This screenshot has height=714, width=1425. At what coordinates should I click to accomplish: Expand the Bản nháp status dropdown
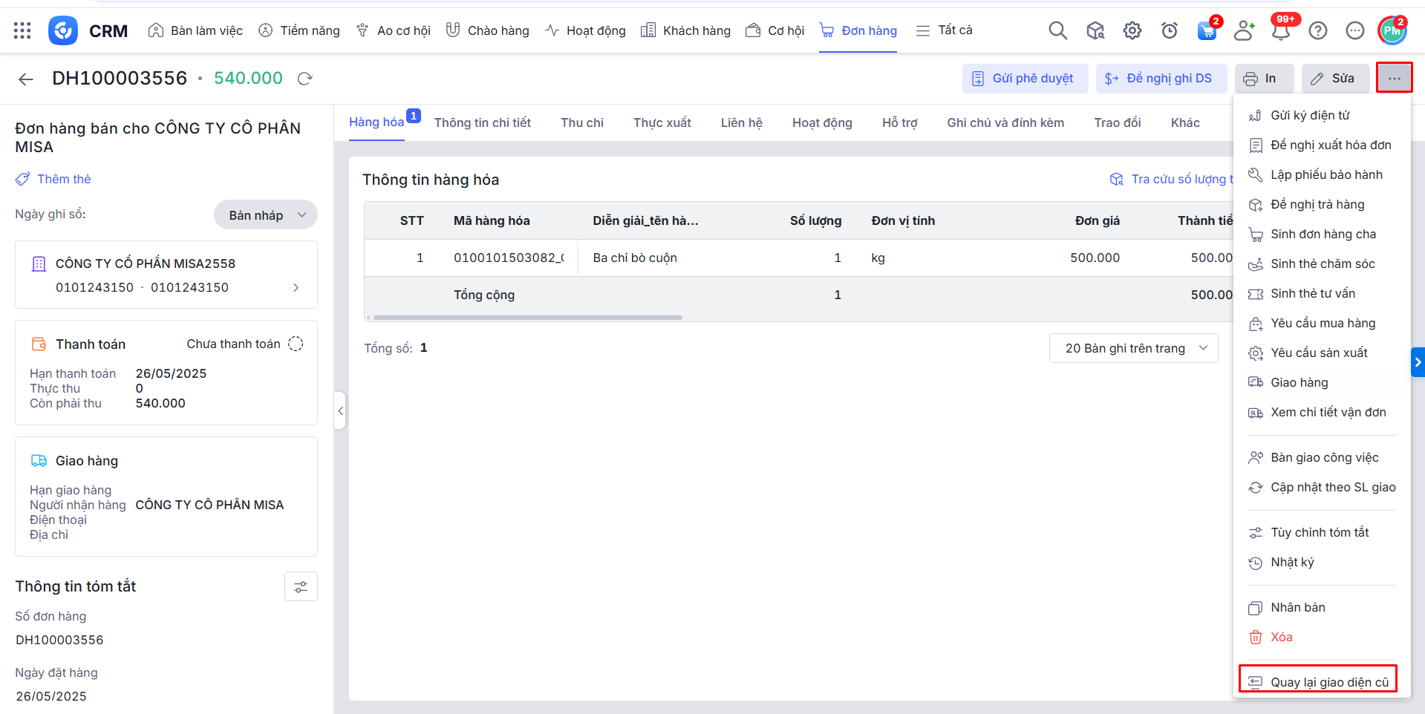[x=266, y=215]
